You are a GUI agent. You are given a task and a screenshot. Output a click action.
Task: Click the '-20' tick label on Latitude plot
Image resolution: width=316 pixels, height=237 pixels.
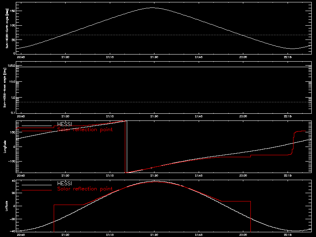(13, 219)
